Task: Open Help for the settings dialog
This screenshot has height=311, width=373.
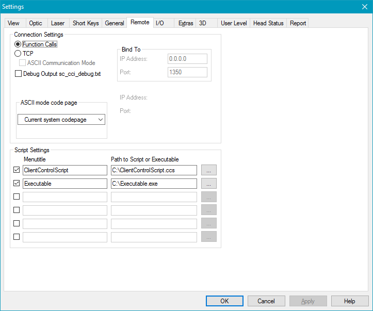Action: coord(350,301)
